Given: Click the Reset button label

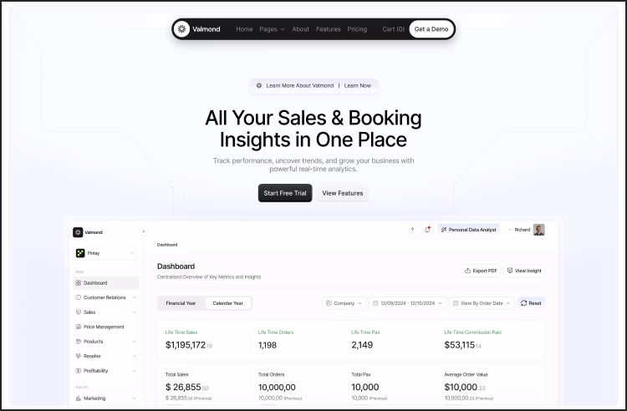Looking at the screenshot, I should 535,303.
